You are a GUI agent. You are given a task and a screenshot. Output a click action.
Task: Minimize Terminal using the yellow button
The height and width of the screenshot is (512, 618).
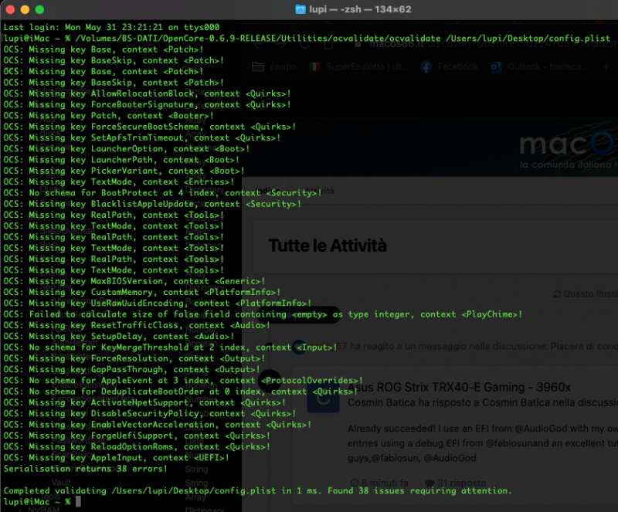(25, 9)
